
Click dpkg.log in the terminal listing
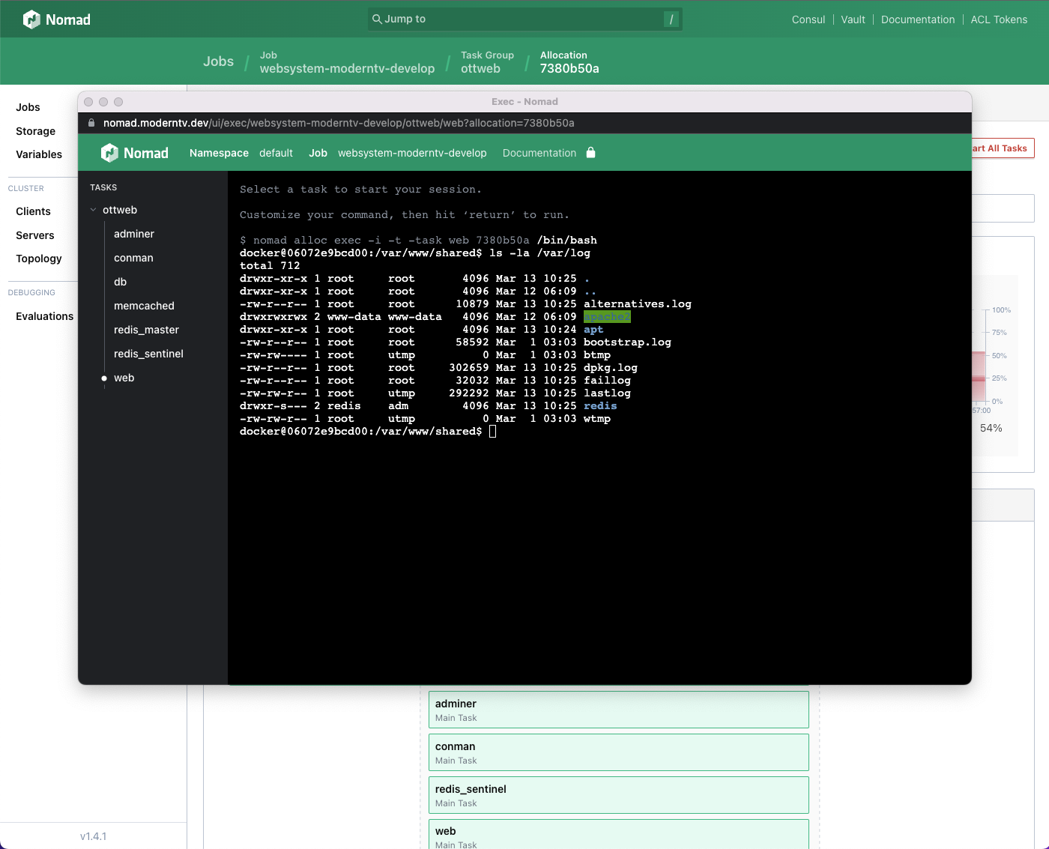click(x=611, y=368)
